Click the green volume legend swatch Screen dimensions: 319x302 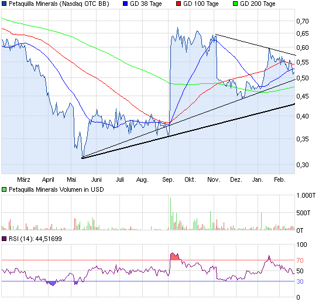coord(4,189)
